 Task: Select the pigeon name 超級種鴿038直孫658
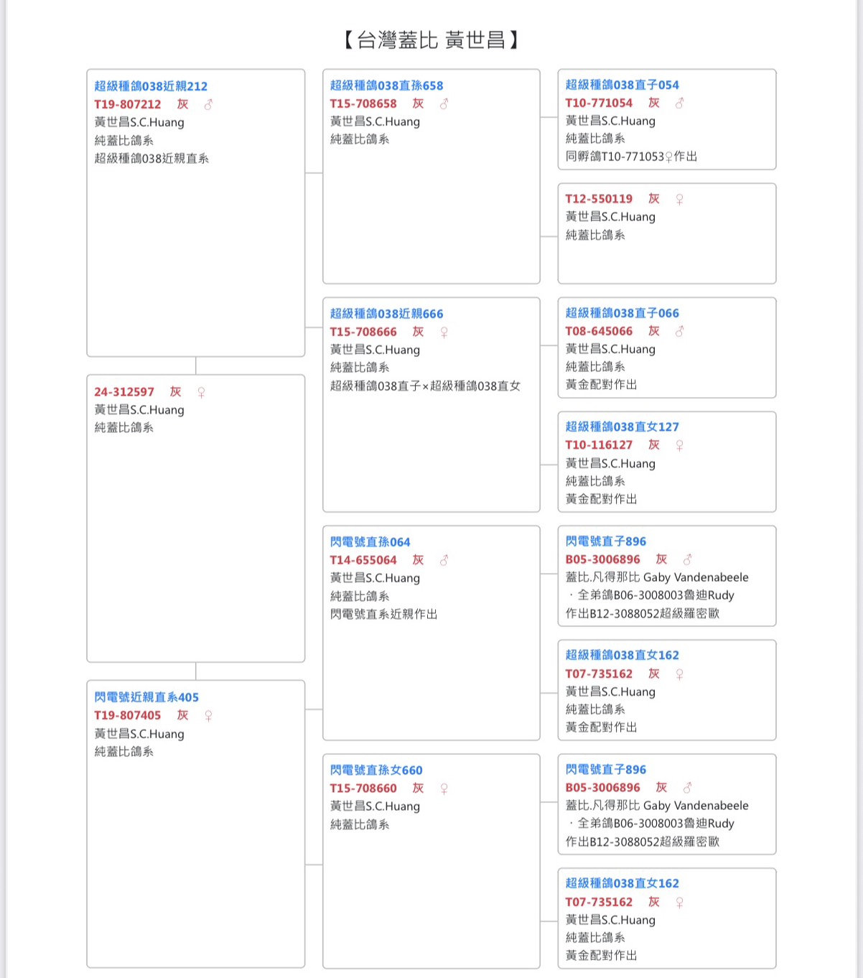[x=386, y=85]
